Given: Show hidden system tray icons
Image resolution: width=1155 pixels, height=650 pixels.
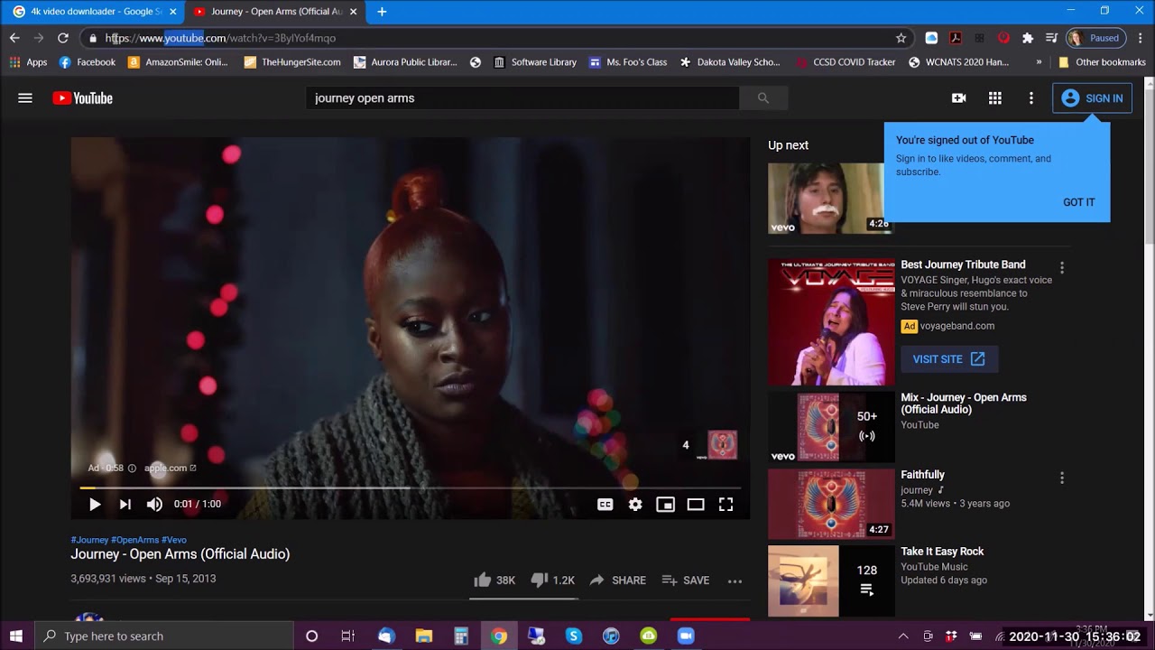Looking at the screenshot, I should pos(903,636).
